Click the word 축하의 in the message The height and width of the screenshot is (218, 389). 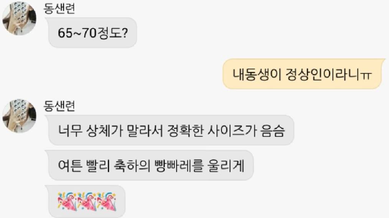[132, 166]
